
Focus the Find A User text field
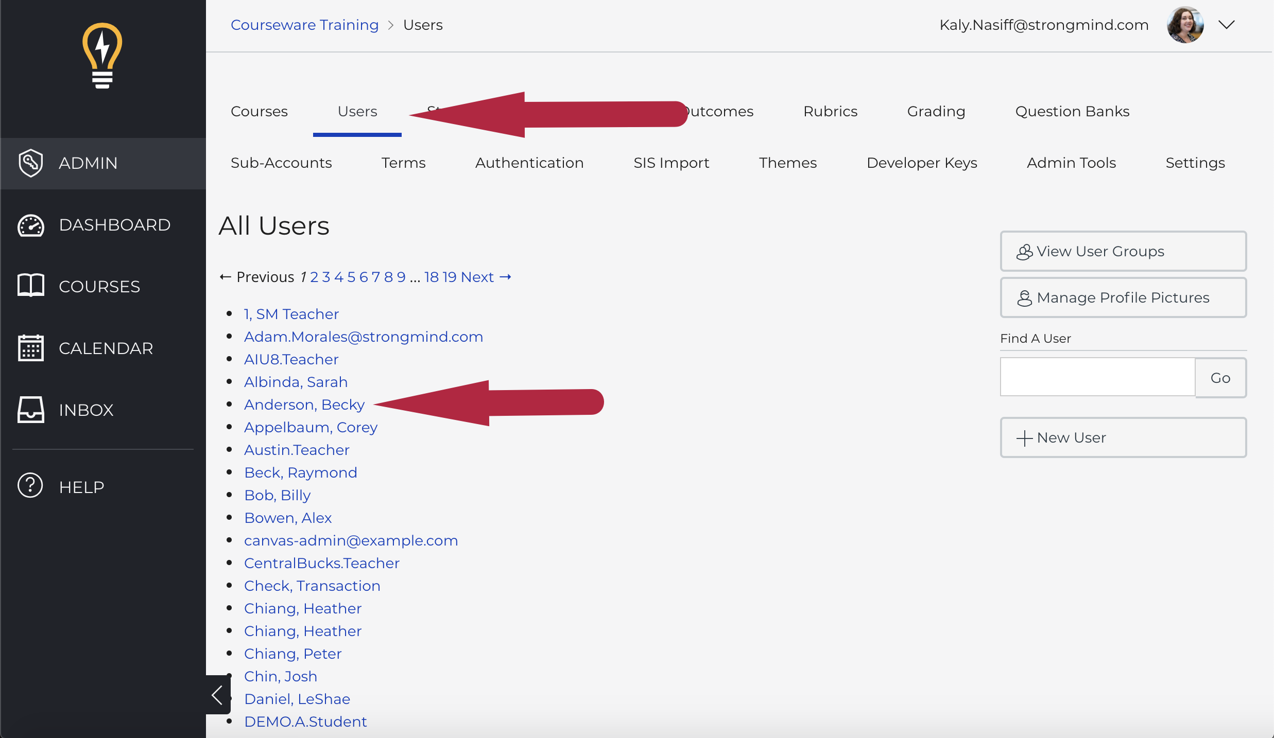1097,377
